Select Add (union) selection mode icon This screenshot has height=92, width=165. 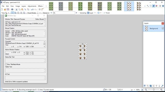(x=15, y=13)
